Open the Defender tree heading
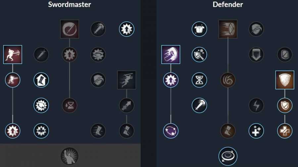The image size is (298, 167). pos(228,4)
